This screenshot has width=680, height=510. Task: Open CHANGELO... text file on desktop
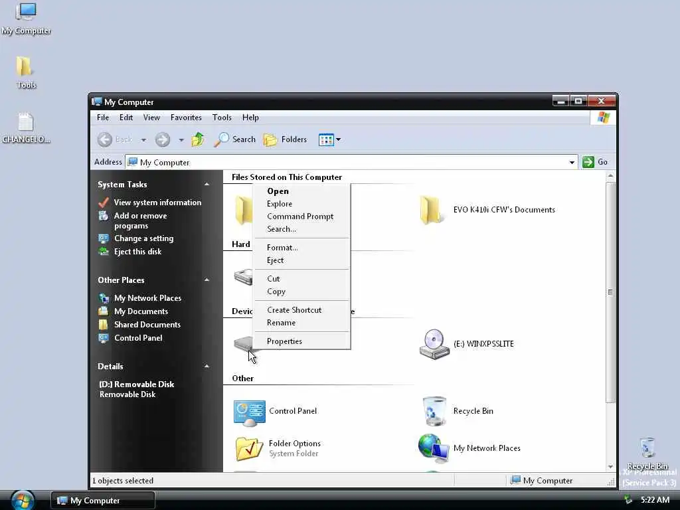point(26,127)
